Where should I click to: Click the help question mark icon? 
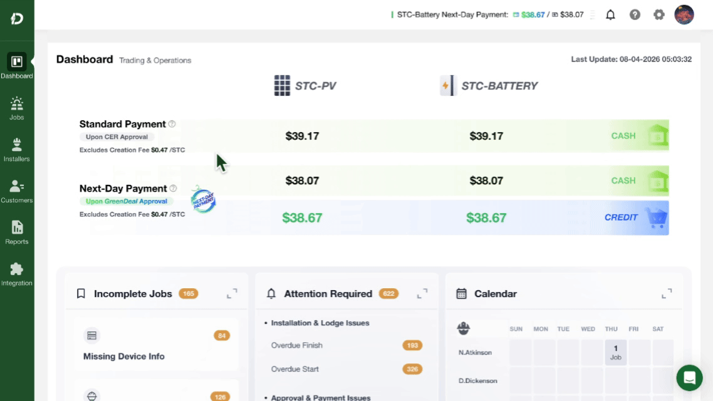635,14
